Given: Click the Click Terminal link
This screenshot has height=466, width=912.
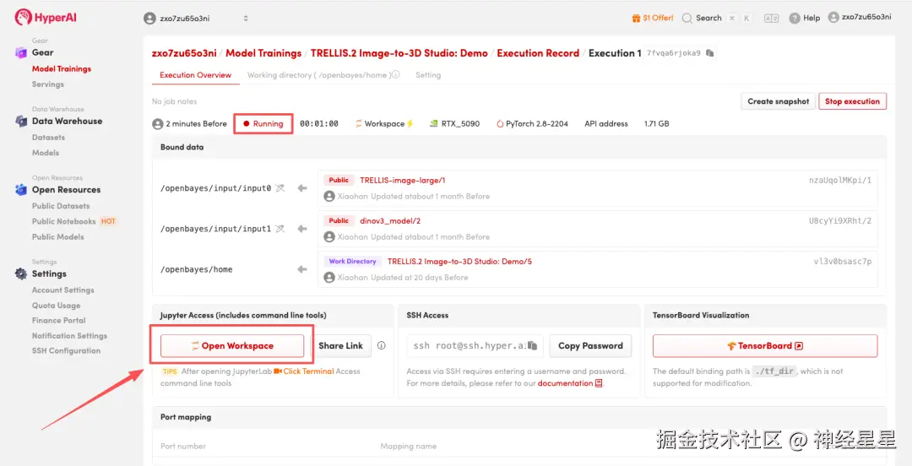Looking at the screenshot, I should [x=309, y=371].
